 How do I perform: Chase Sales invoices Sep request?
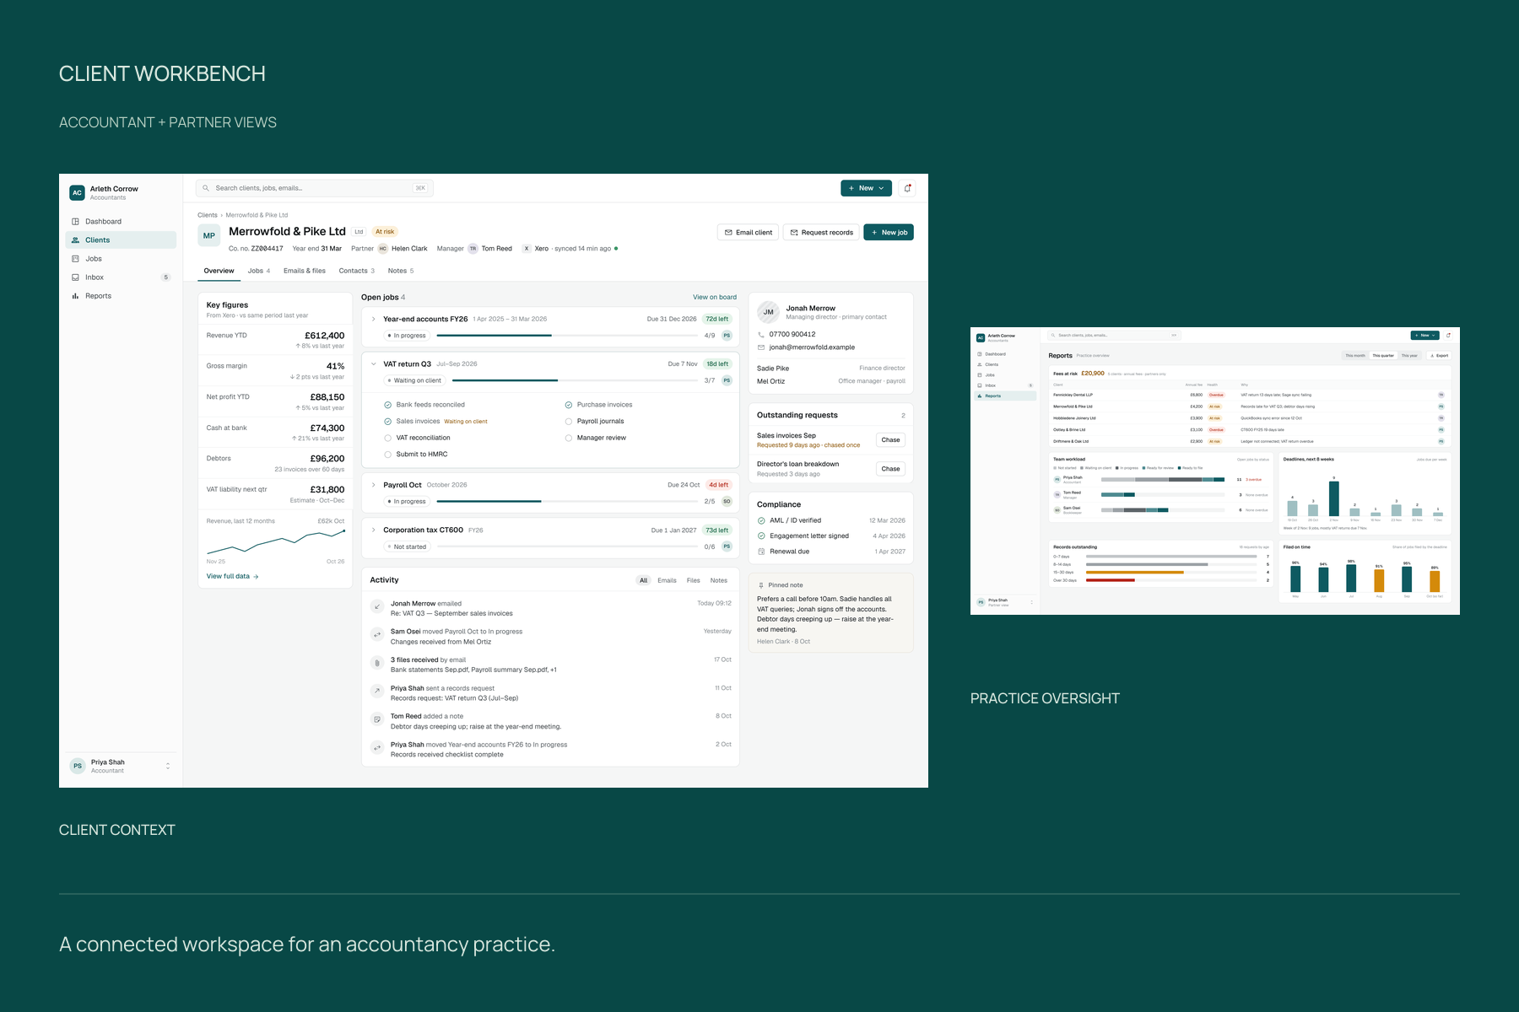890,440
